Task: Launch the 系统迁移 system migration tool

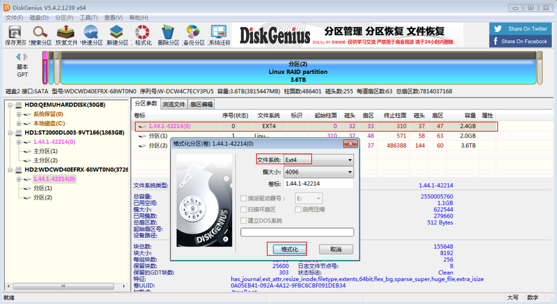Action: [219, 35]
